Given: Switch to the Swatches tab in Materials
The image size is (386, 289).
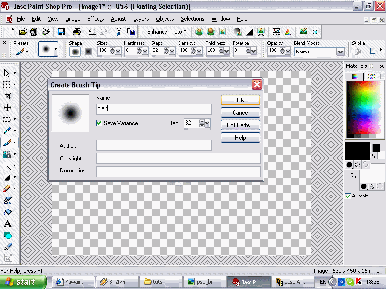Looking at the screenshot, I should click(371, 76).
